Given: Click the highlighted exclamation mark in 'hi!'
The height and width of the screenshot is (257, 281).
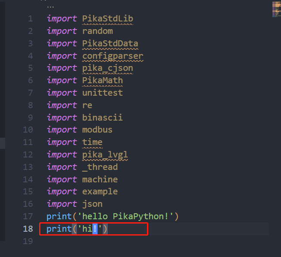Looking at the screenshot, I should pos(95,229).
